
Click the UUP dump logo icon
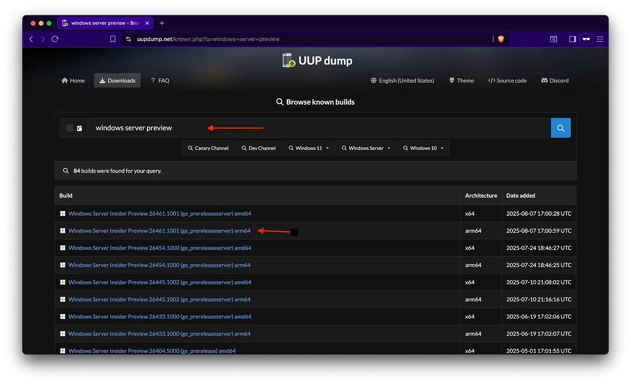tap(288, 60)
